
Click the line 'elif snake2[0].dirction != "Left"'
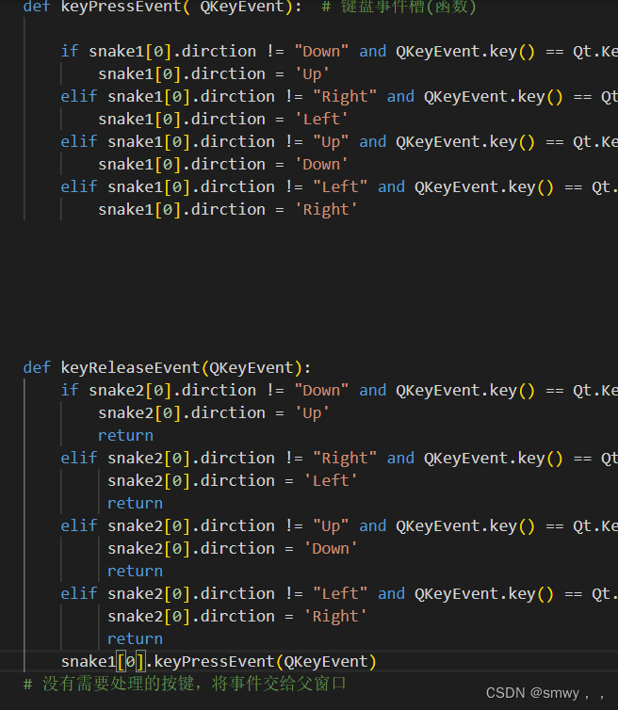(x=339, y=593)
